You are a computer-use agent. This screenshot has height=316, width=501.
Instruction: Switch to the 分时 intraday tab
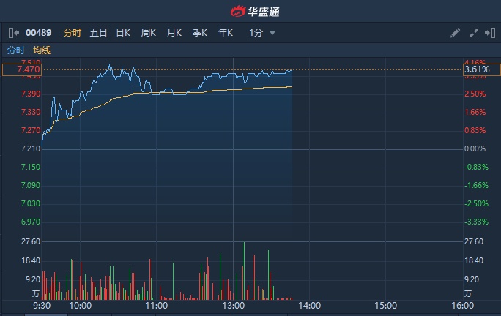point(73,33)
